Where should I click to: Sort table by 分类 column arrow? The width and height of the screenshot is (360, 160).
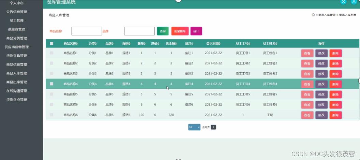point(96,44)
